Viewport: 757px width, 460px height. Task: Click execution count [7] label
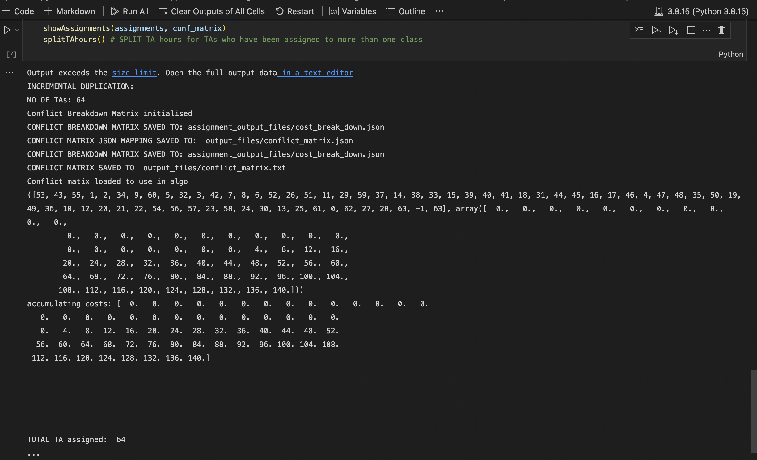(11, 54)
